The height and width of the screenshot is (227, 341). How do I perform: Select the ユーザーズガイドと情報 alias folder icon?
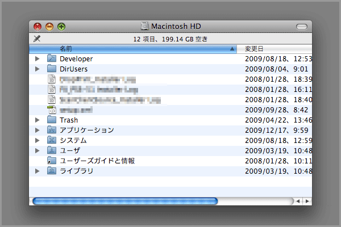(x=52, y=160)
